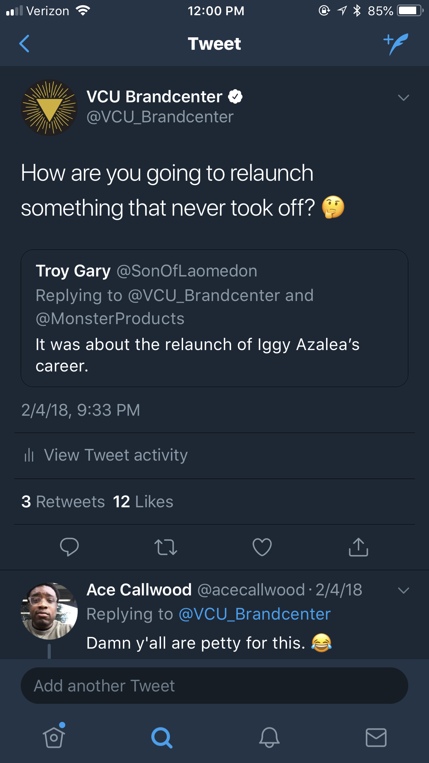Expand Ace Callwood reply options chevron
The height and width of the screenshot is (763, 429).
(x=403, y=590)
